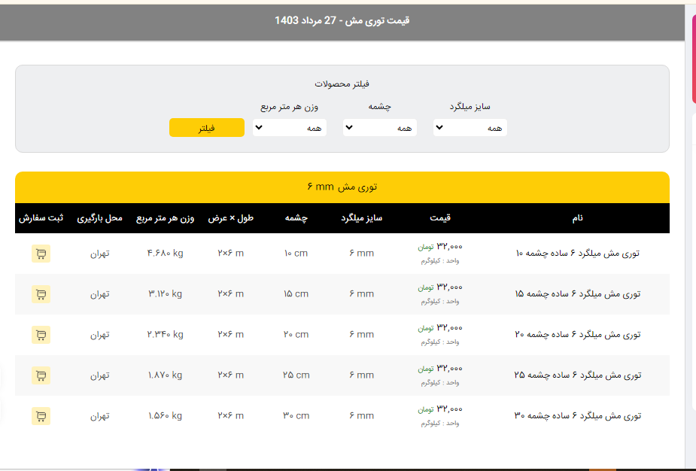Open product توری مش میلگرد ۶ ساده چشمه ۱۵
The height and width of the screenshot is (471, 696).
pos(577,294)
